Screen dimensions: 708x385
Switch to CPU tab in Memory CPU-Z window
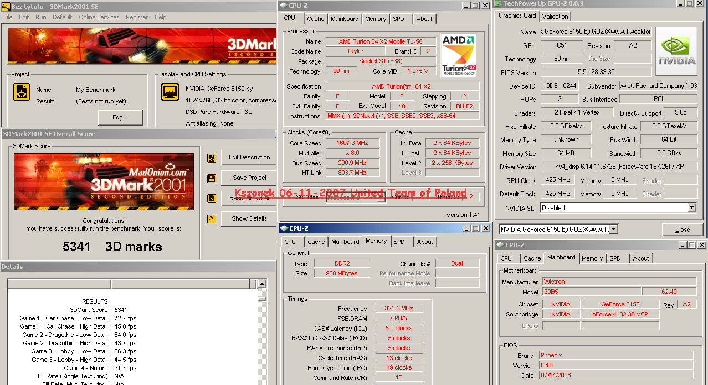[290, 242]
